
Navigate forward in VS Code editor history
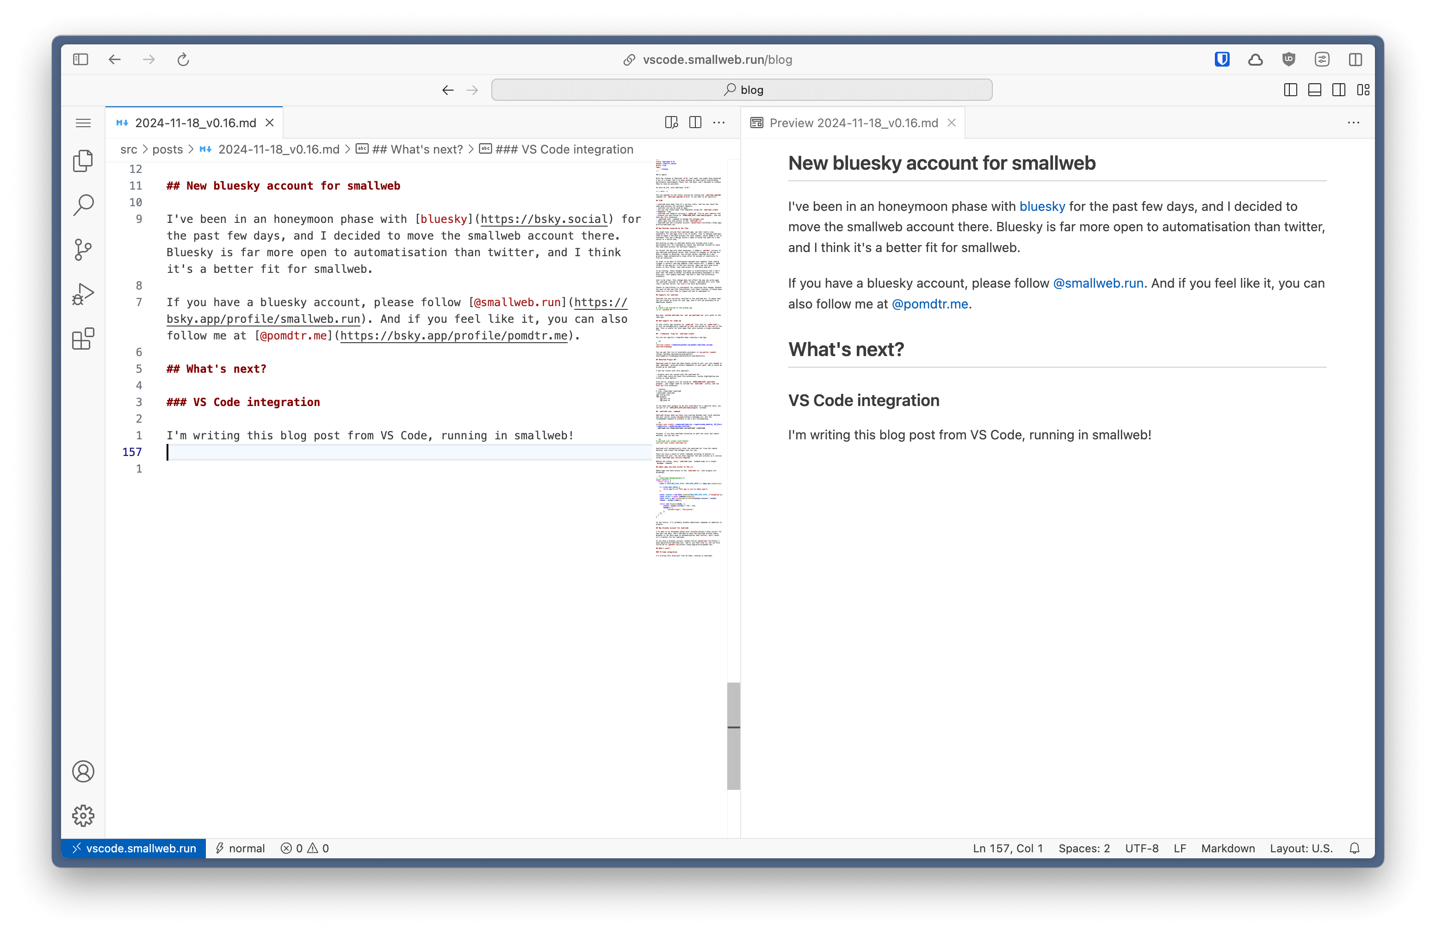[472, 90]
